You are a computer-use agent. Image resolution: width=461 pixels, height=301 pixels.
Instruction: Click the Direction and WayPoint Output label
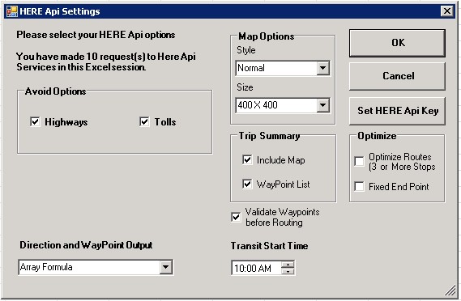coord(86,245)
